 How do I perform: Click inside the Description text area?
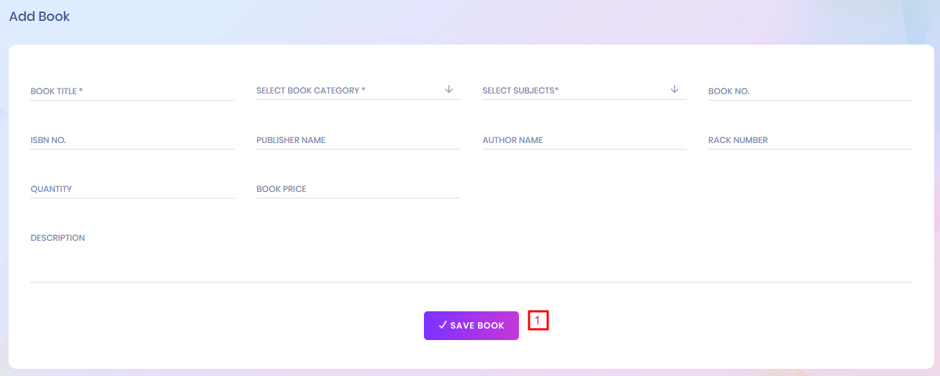pyautogui.click(x=471, y=257)
